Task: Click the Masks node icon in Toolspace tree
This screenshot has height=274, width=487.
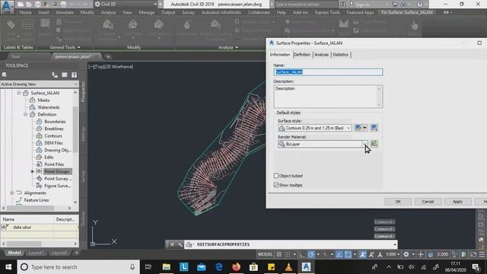Action: pyautogui.click(x=32, y=100)
